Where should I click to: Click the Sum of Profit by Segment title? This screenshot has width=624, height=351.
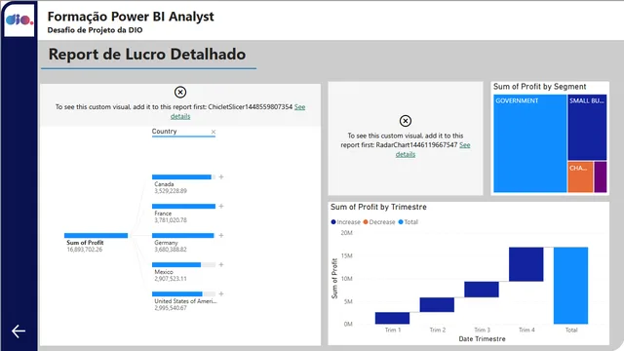point(539,87)
